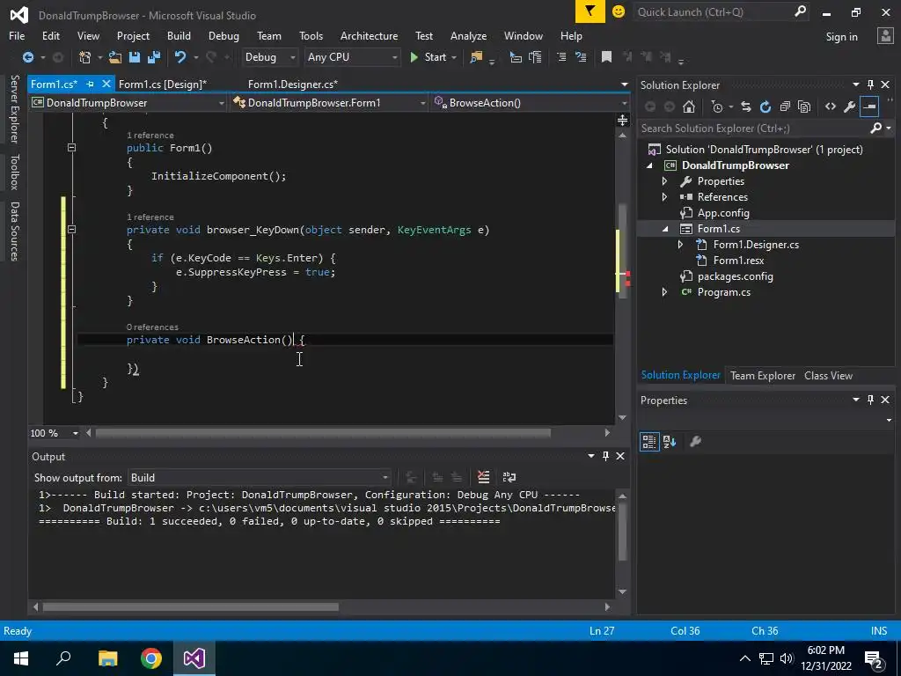
Task: Click the Find in Files toolbar icon
Action: [x=476, y=57]
